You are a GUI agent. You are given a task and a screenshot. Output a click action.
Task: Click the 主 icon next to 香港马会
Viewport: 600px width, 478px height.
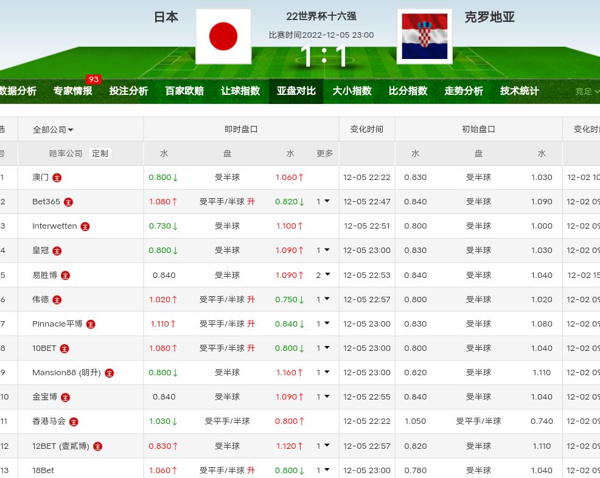pos(74,421)
